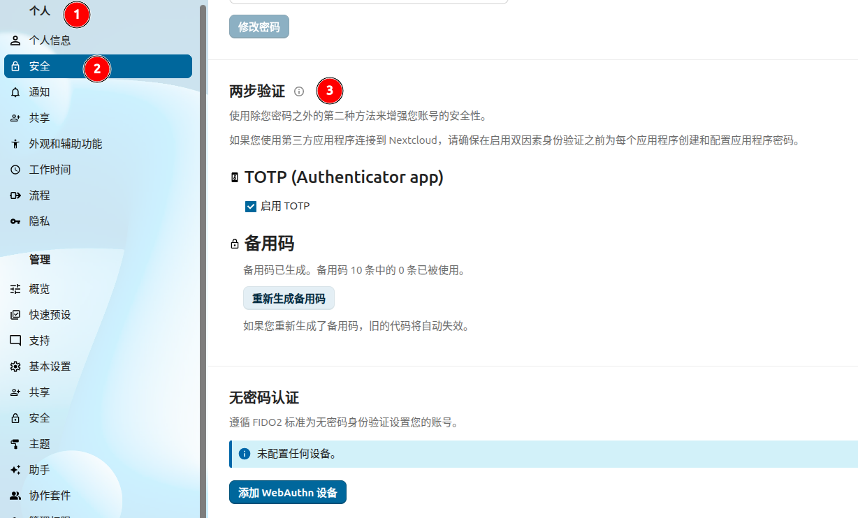858x518 pixels.
Task: Click the sparkle icon for 助手
Action: coord(15,470)
